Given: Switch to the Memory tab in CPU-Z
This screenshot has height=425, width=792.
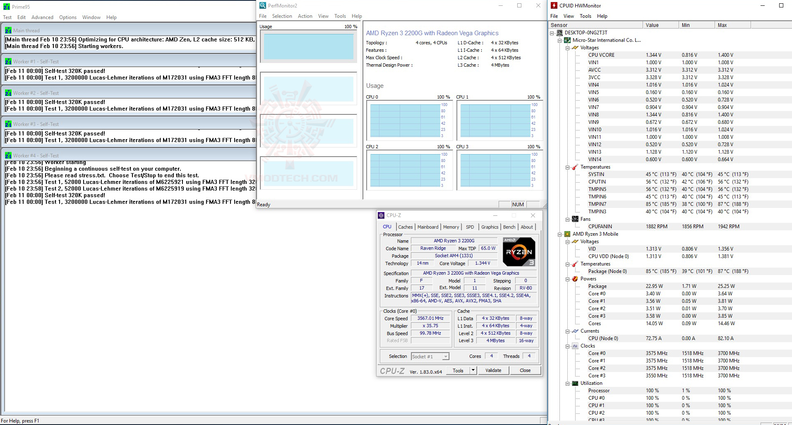Looking at the screenshot, I should pos(451,227).
